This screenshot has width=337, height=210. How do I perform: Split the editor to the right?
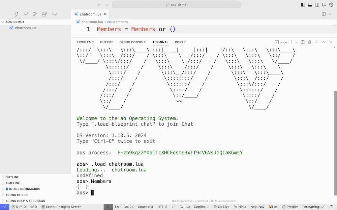[x=324, y=14]
